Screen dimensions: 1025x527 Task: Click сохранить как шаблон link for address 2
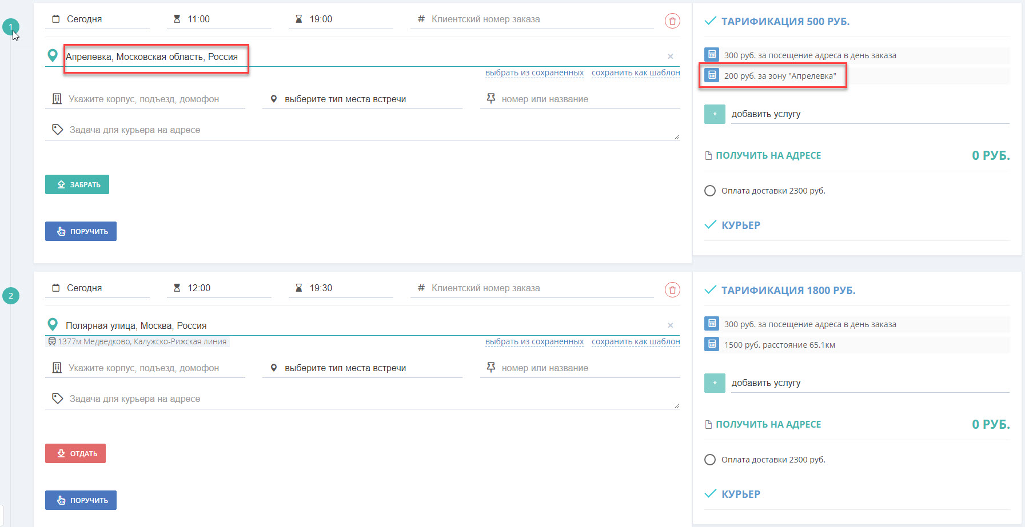coord(636,342)
